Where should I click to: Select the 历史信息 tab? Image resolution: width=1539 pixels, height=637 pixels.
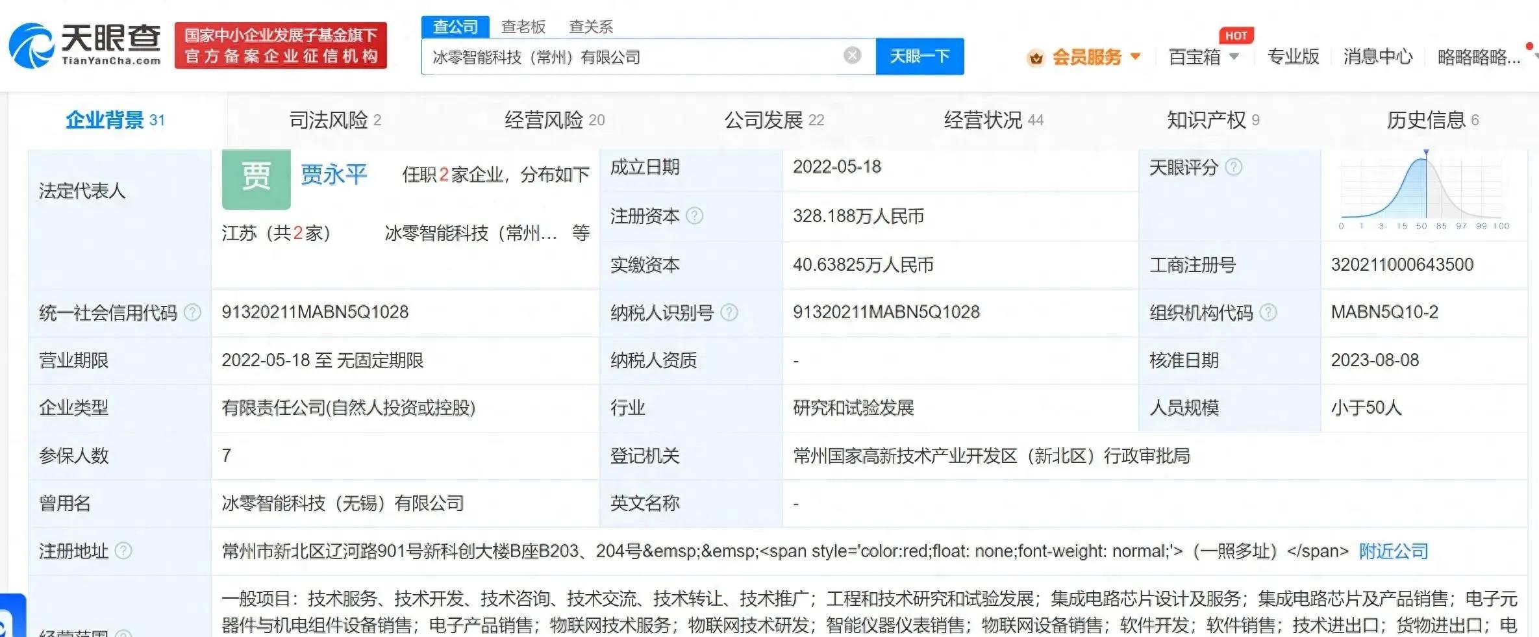click(x=1433, y=120)
